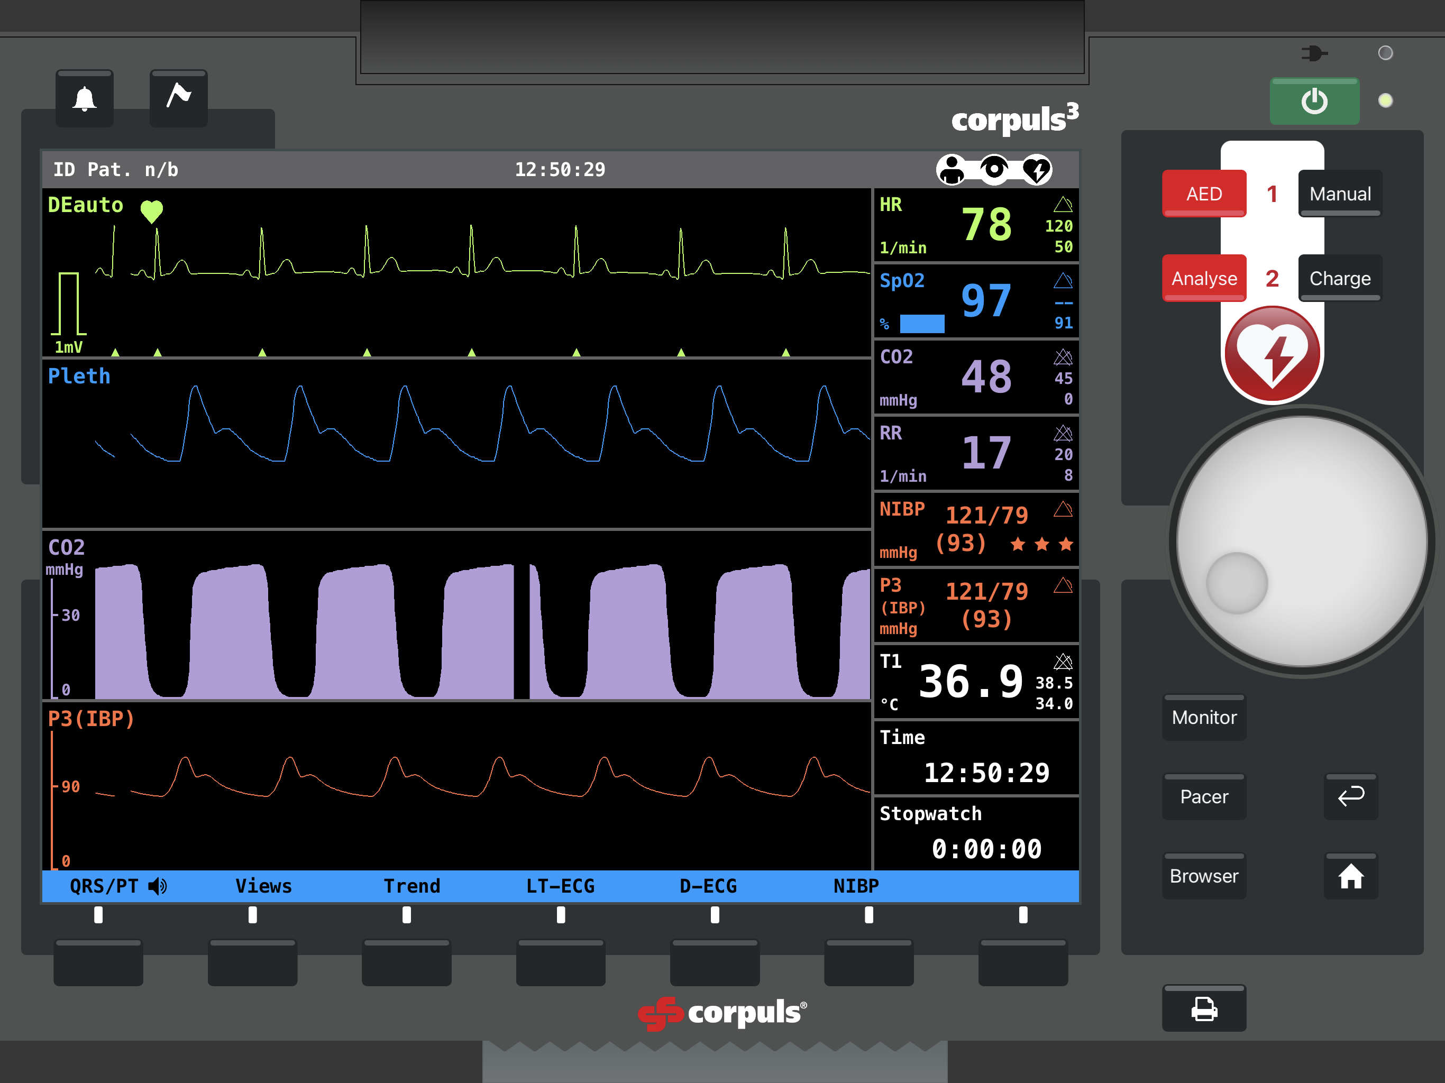The image size is (1445, 1083).
Task: Open the Views softkey menu
Action: 263,886
